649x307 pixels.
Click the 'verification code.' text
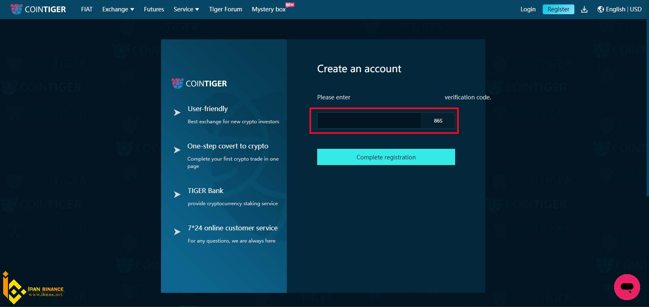point(468,97)
